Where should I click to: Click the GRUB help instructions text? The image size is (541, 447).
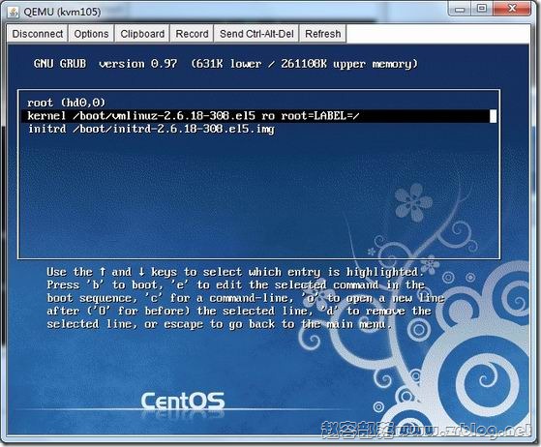[x=245, y=298]
